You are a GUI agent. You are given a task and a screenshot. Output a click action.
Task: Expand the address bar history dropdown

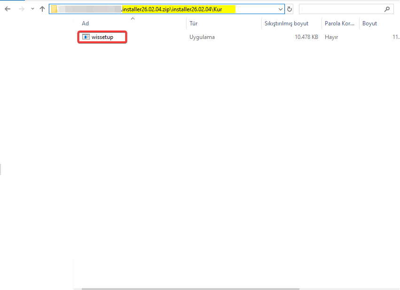click(x=281, y=9)
